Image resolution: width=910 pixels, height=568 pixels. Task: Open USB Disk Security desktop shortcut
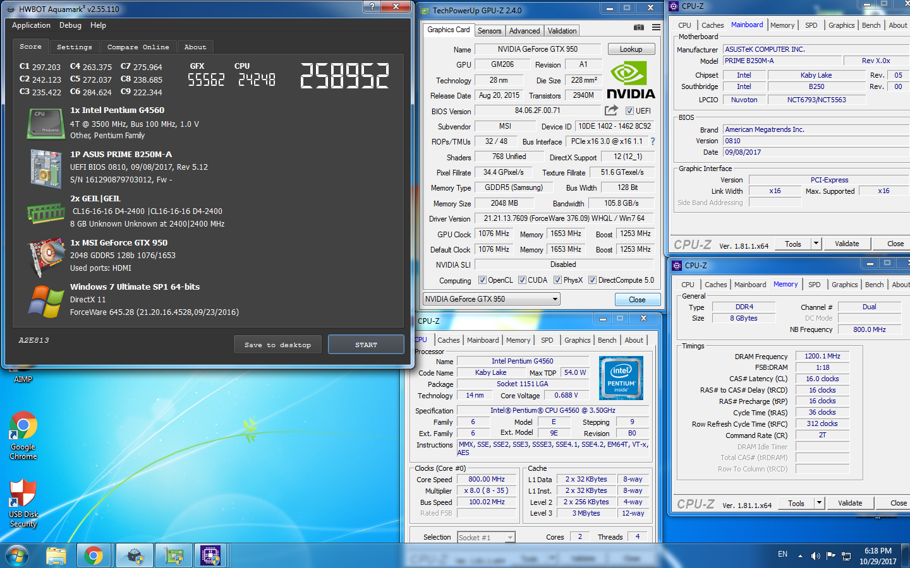click(x=23, y=503)
